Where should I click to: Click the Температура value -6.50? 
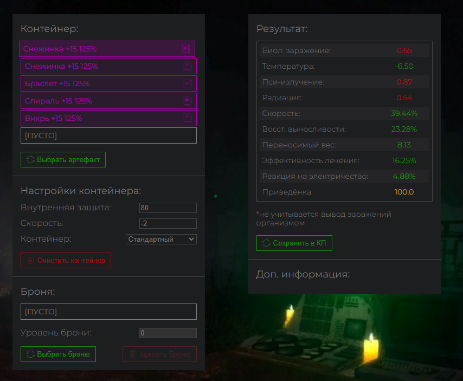pos(404,66)
